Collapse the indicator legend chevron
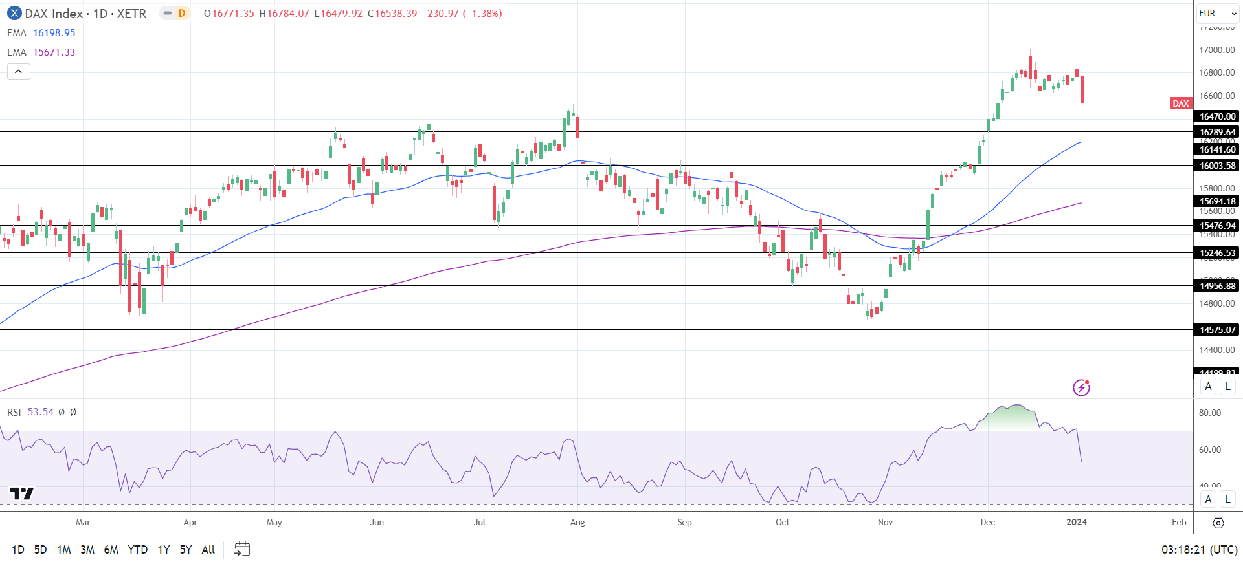The height and width of the screenshot is (564, 1243). [19, 72]
